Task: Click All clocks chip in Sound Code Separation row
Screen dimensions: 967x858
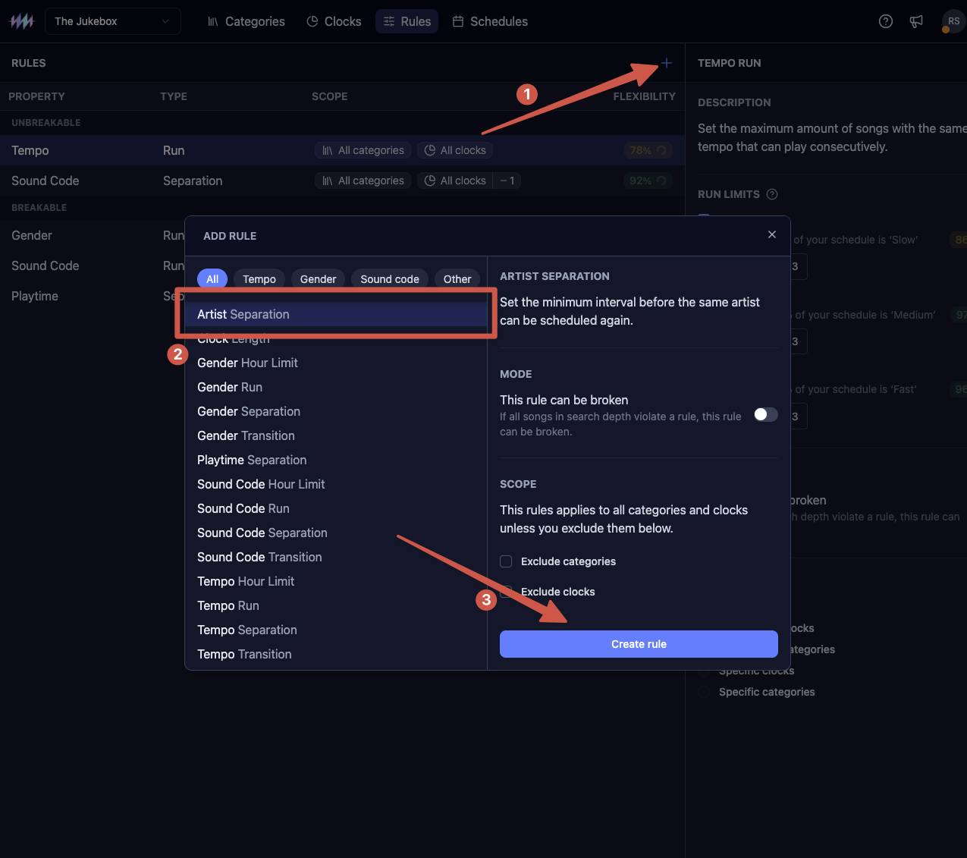Action: tap(455, 181)
